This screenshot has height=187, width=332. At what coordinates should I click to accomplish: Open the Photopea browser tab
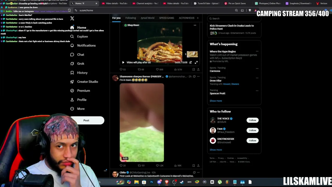pos(268,3)
